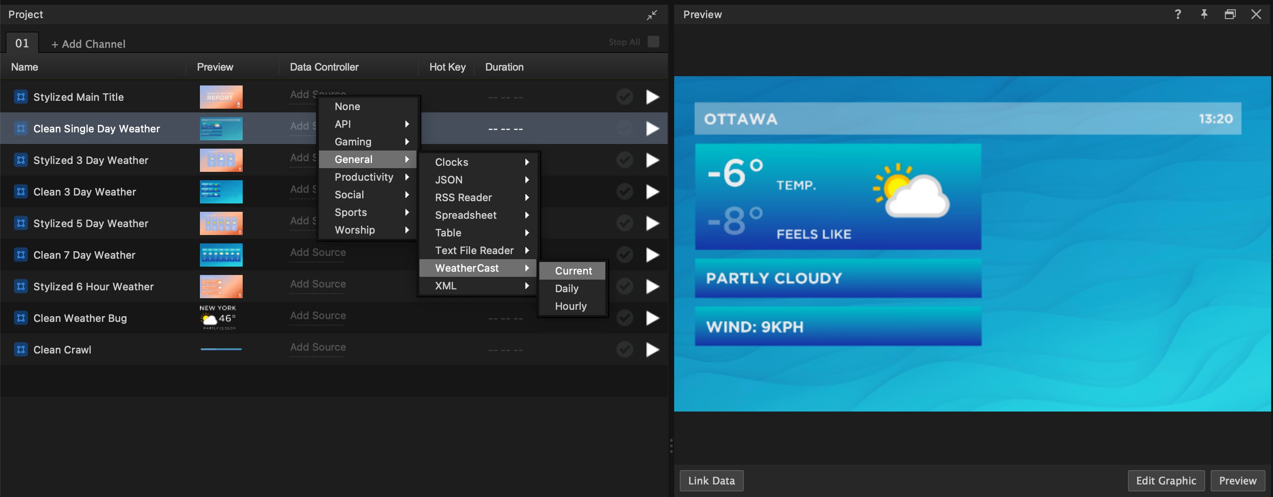Viewport: 1273px width, 497px height.
Task: Choose None in data source menu
Action: tap(368, 107)
